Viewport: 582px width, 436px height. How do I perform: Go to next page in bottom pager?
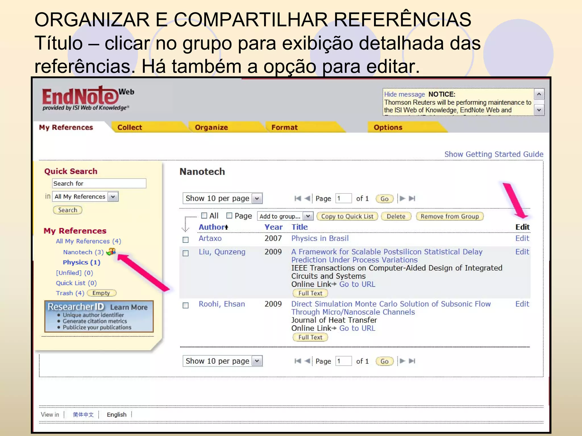coord(402,361)
